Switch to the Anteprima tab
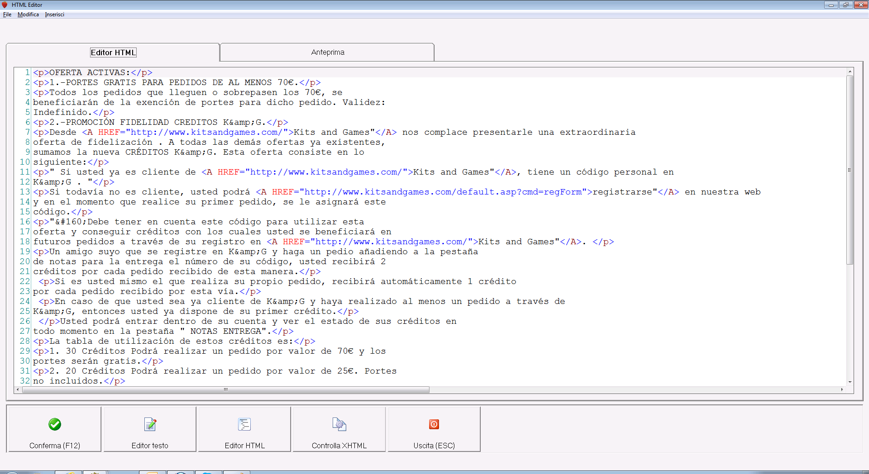Image resolution: width=869 pixels, height=474 pixels. coord(327,52)
